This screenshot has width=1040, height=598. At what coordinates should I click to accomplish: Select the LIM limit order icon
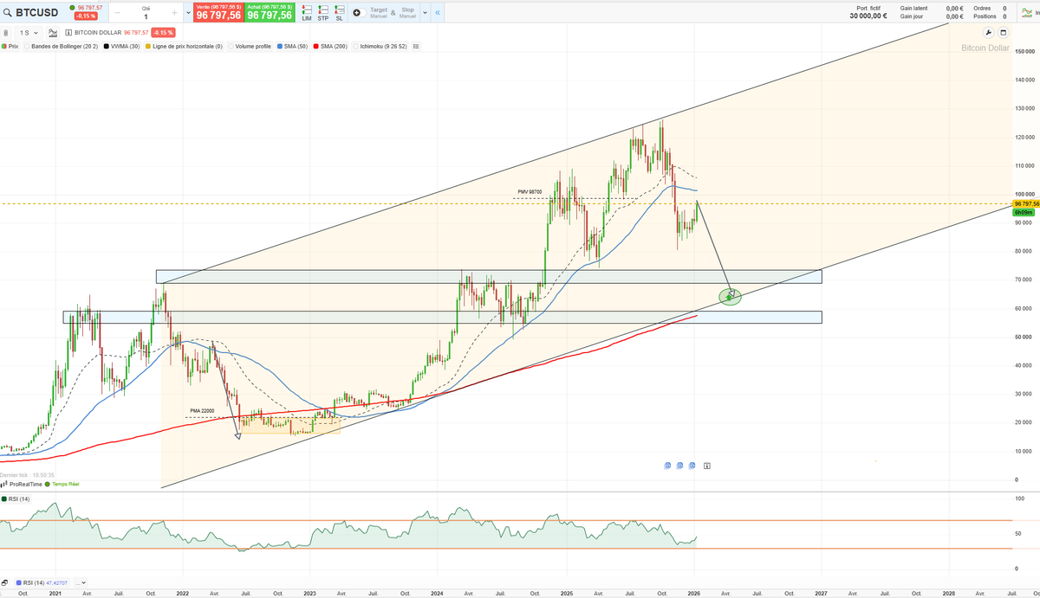pos(307,13)
